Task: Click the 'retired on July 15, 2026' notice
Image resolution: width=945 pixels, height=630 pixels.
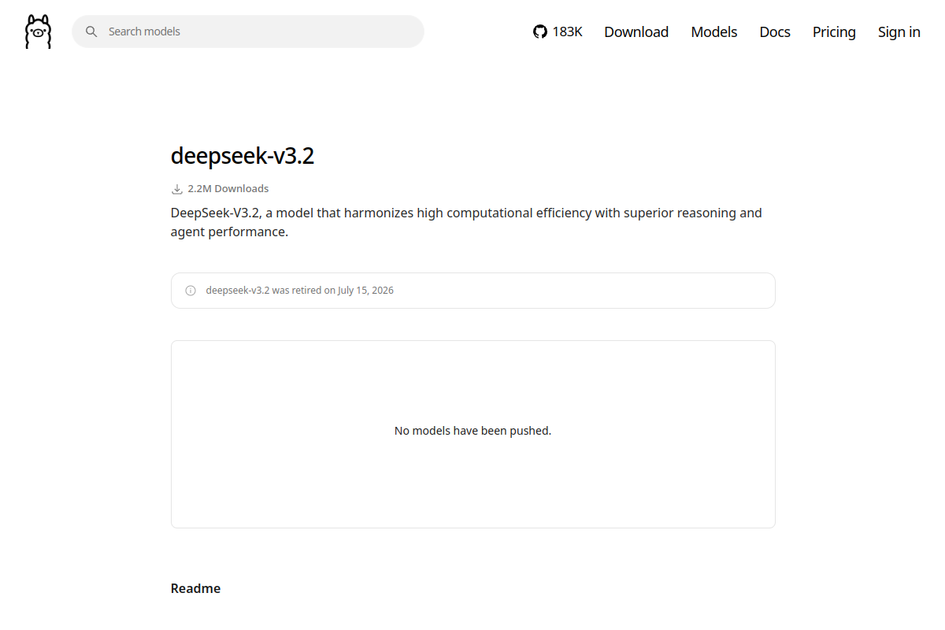Action: [x=473, y=291]
